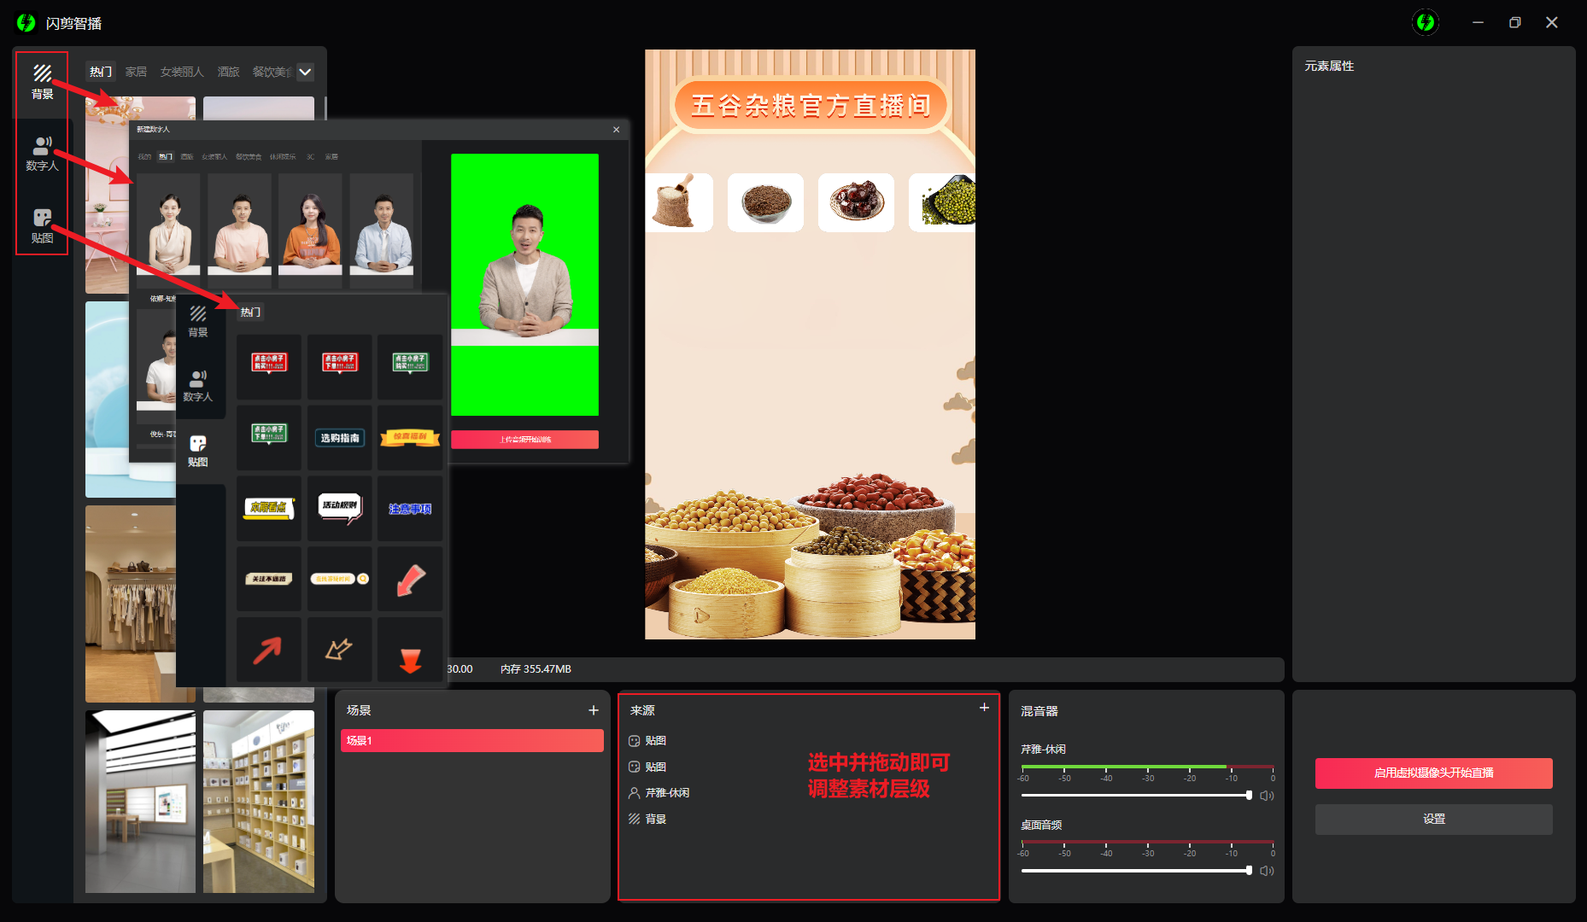
Task: Choose the shelf store background thumbnail
Action: point(258,801)
